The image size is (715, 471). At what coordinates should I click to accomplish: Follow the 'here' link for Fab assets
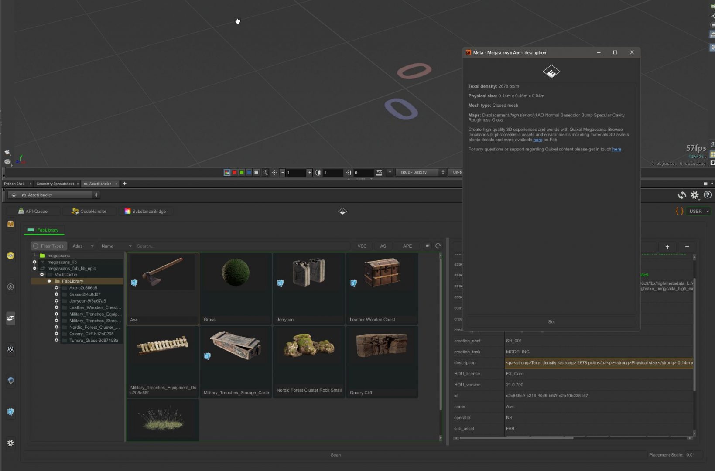click(537, 140)
